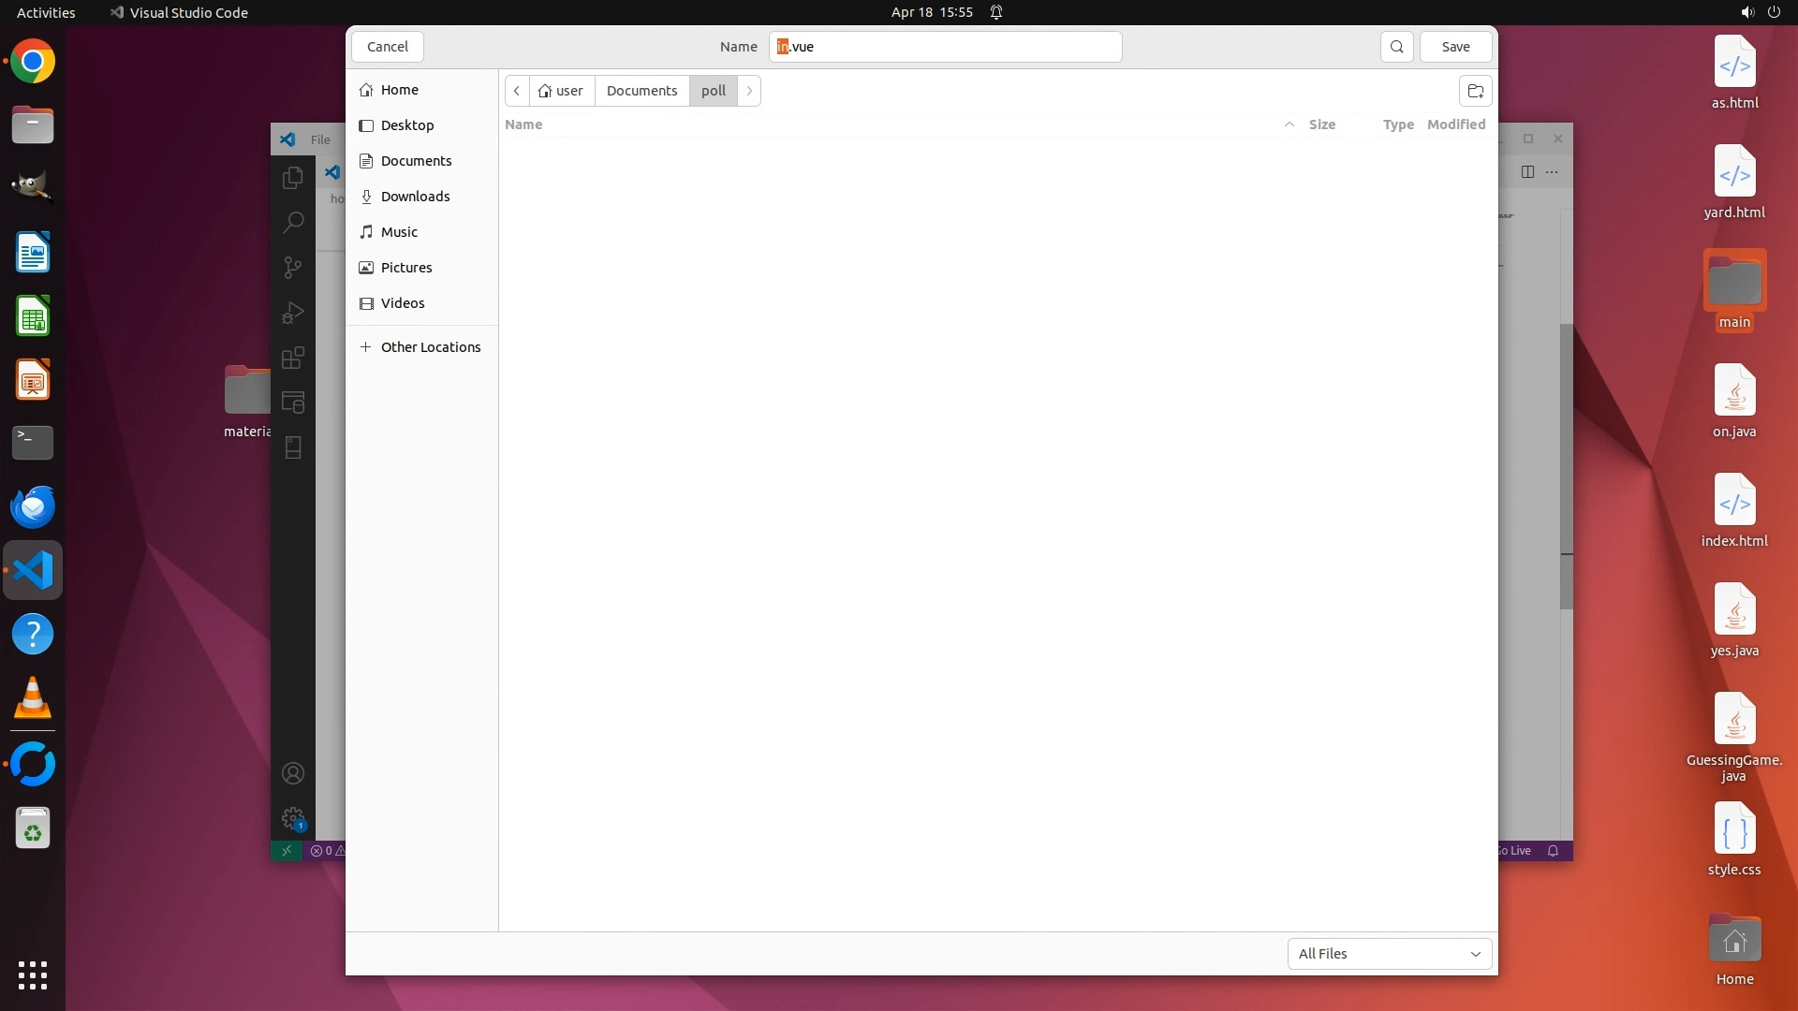Click the Manage gear icon in VS Code

[293, 818]
